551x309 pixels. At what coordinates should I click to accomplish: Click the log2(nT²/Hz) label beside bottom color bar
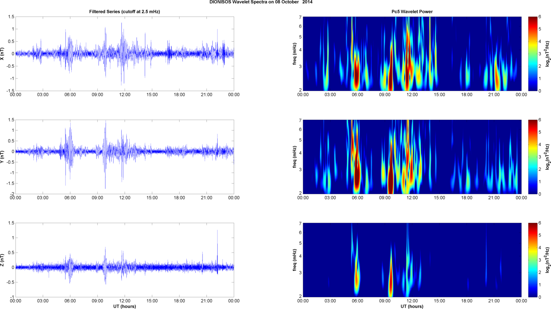click(548, 260)
